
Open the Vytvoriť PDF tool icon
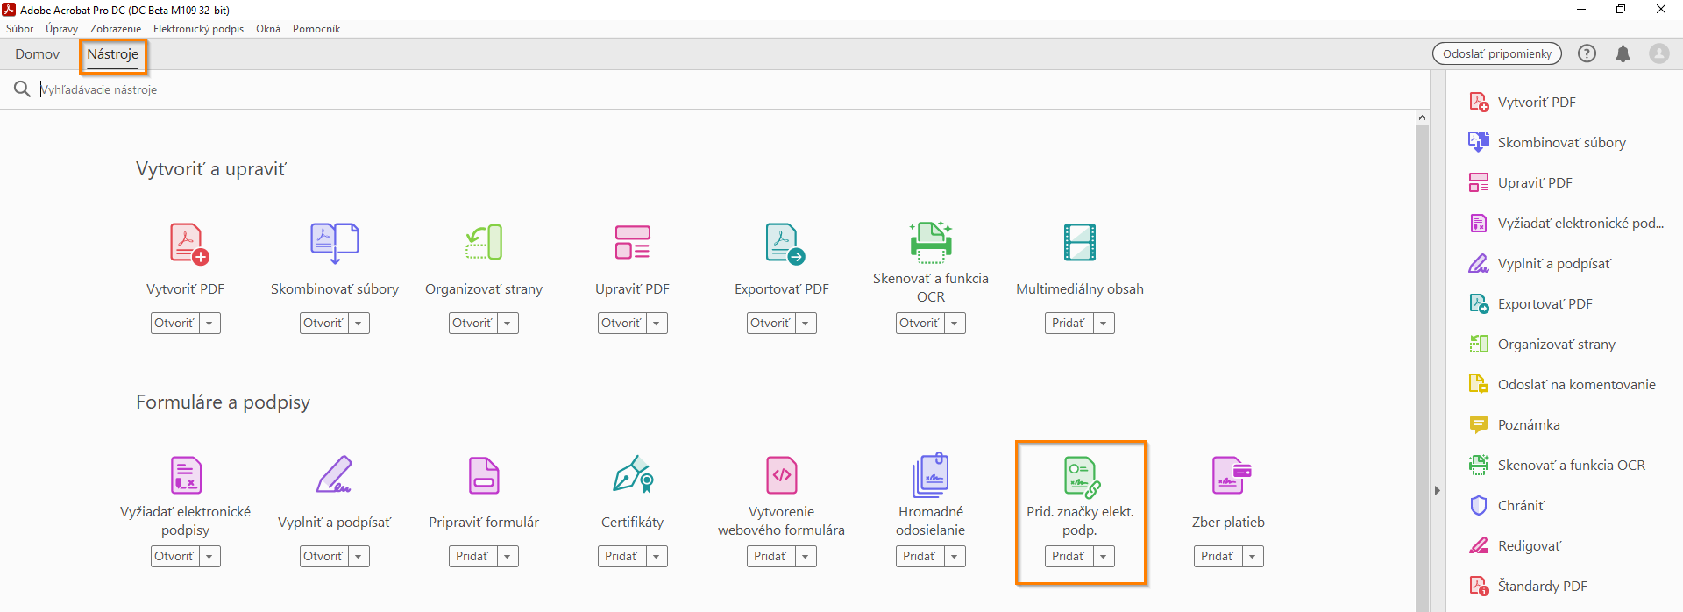[x=188, y=243]
